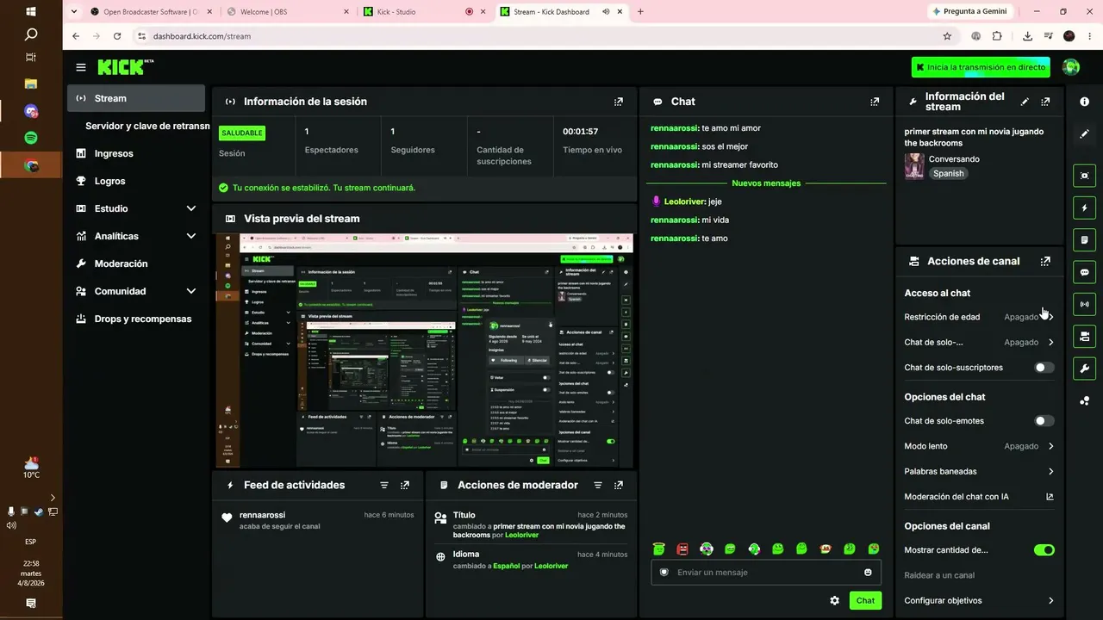Toggle the chat bubble rail icon
The height and width of the screenshot is (620, 1103).
click(1084, 272)
